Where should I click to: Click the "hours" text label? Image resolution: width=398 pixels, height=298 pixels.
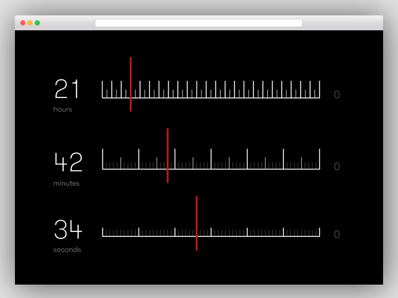(63, 109)
